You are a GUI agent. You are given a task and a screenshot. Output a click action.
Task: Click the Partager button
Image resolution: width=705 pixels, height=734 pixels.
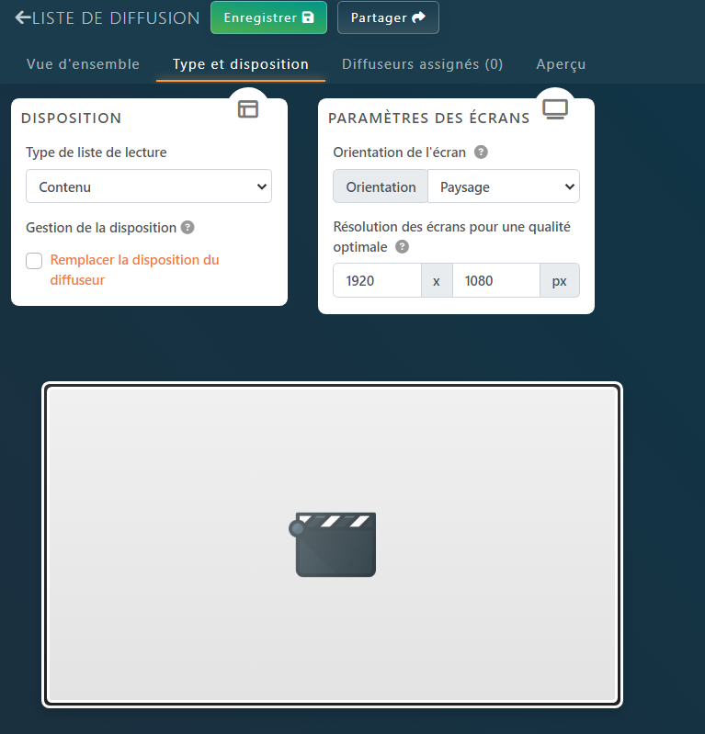pos(388,17)
